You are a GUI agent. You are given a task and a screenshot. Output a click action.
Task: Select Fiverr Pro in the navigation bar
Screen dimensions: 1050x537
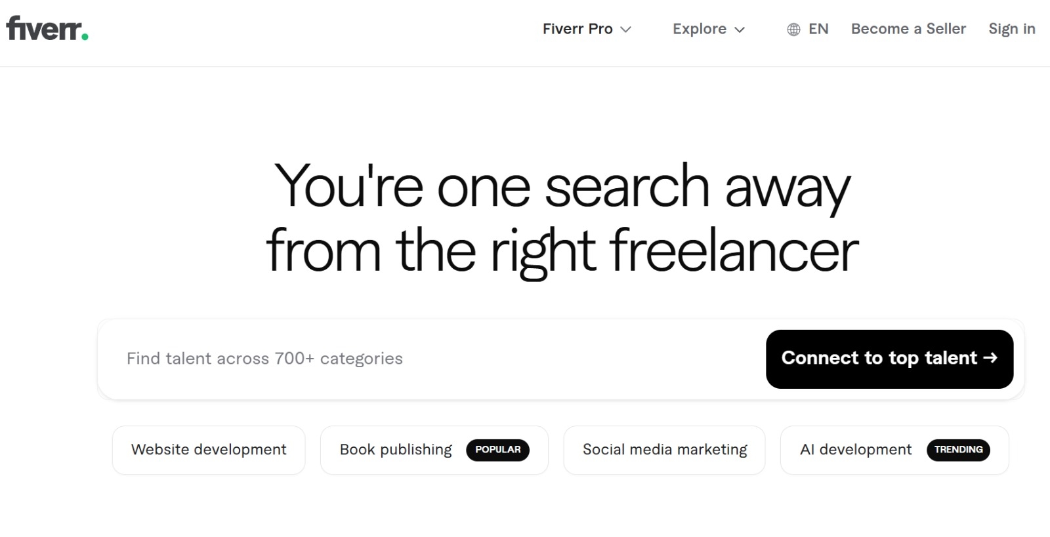click(577, 29)
